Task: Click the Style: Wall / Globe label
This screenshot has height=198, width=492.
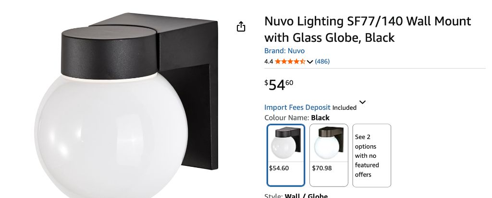Action: (x=296, y=196)
